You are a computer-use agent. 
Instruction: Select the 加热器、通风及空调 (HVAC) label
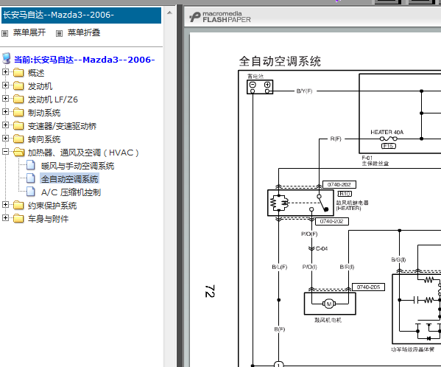coord(83,153)
